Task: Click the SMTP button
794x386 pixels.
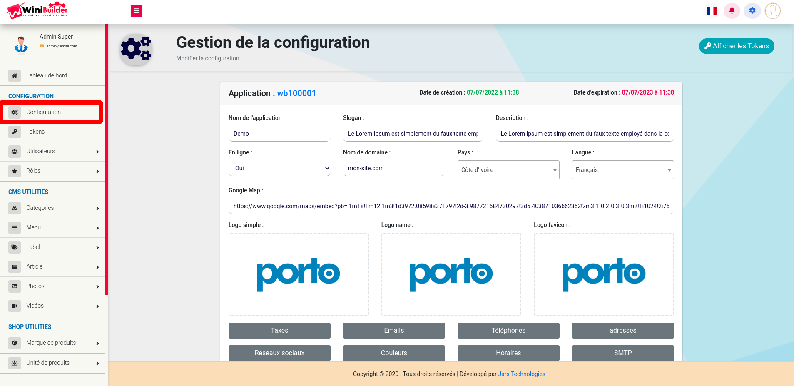Action: (x=623, y=353)
